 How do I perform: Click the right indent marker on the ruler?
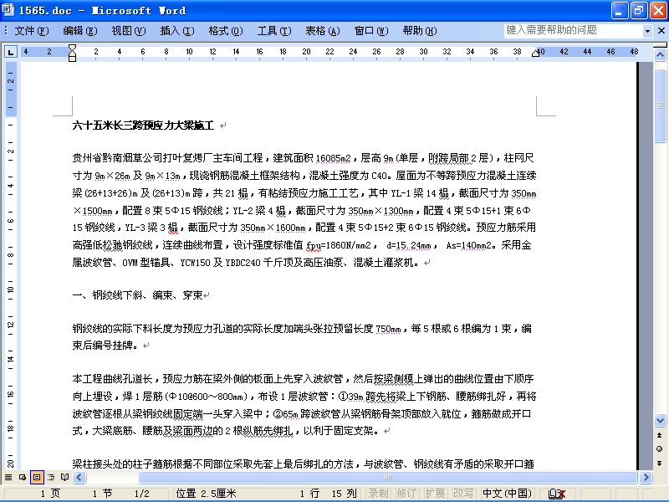tap(535, 53)
